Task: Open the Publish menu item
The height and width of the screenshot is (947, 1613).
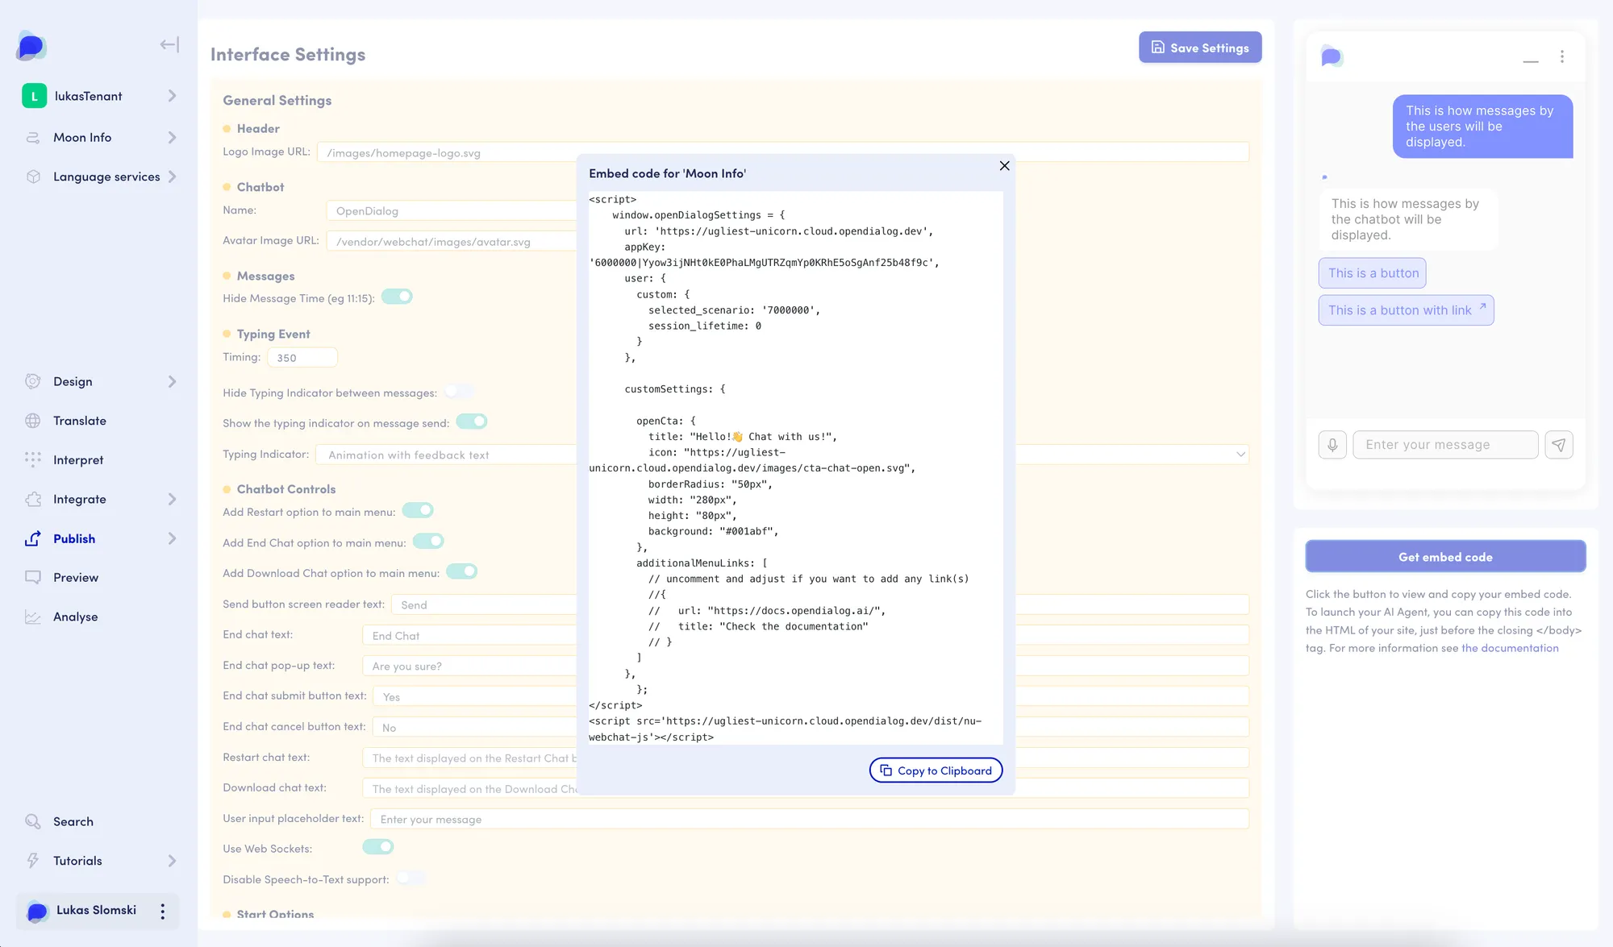Action: (74, 538)
